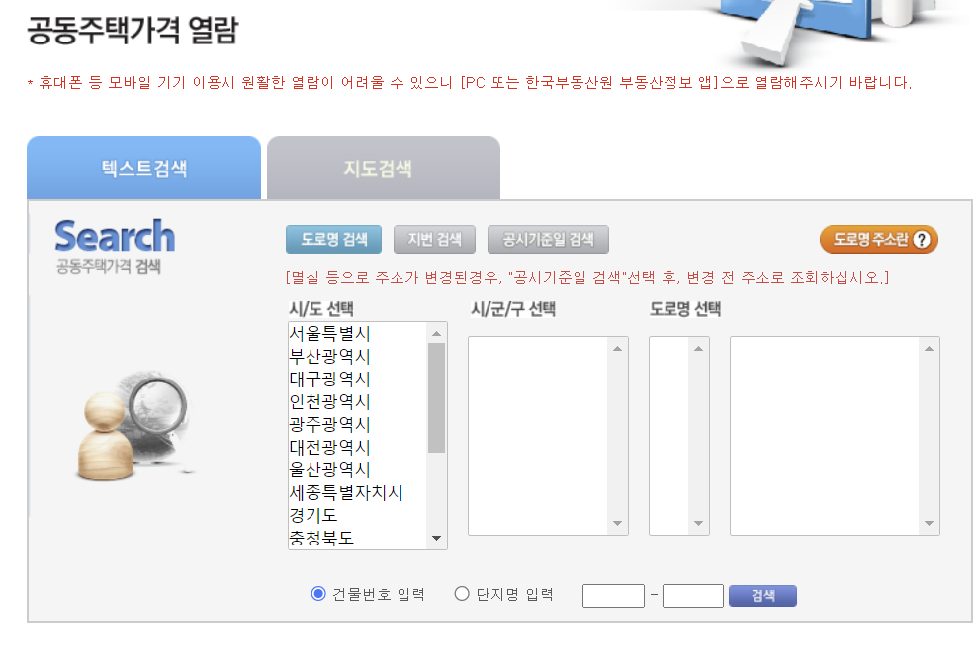This screenshot has width=979, height=671.
Task: Select 충청북도 in the 시/도 list
Action: pyautogui.click(x=357, y=538)
